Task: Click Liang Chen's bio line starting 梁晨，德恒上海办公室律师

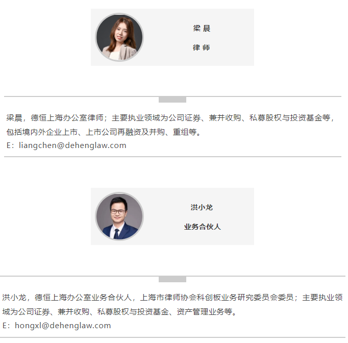Action: tap(170, 118)
